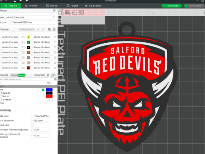
Task: Switch process scope to Objects
Action: 21,75
